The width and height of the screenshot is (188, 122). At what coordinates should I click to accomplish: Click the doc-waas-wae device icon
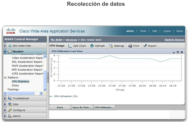pos(10,46)
